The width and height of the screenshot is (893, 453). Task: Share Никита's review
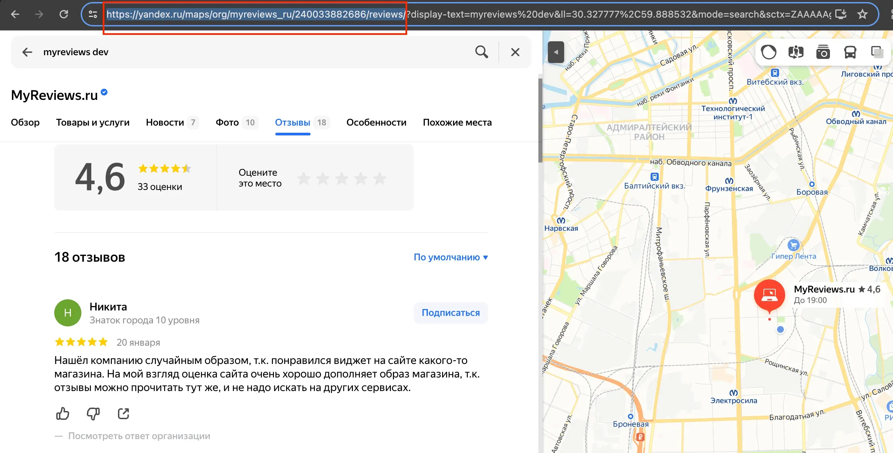[123, 413]
